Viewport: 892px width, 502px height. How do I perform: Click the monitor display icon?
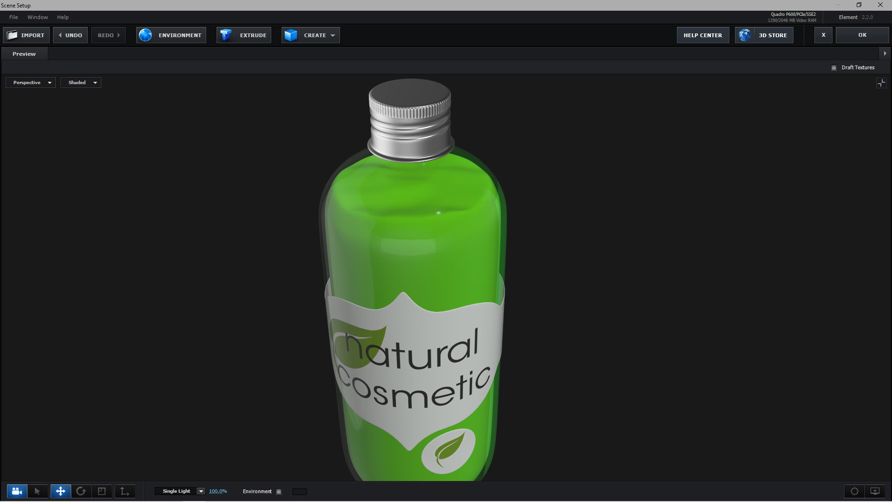875,491
